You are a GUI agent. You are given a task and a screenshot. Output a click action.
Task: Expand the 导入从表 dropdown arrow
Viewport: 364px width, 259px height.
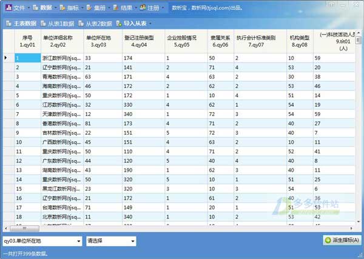coord(150,24)
